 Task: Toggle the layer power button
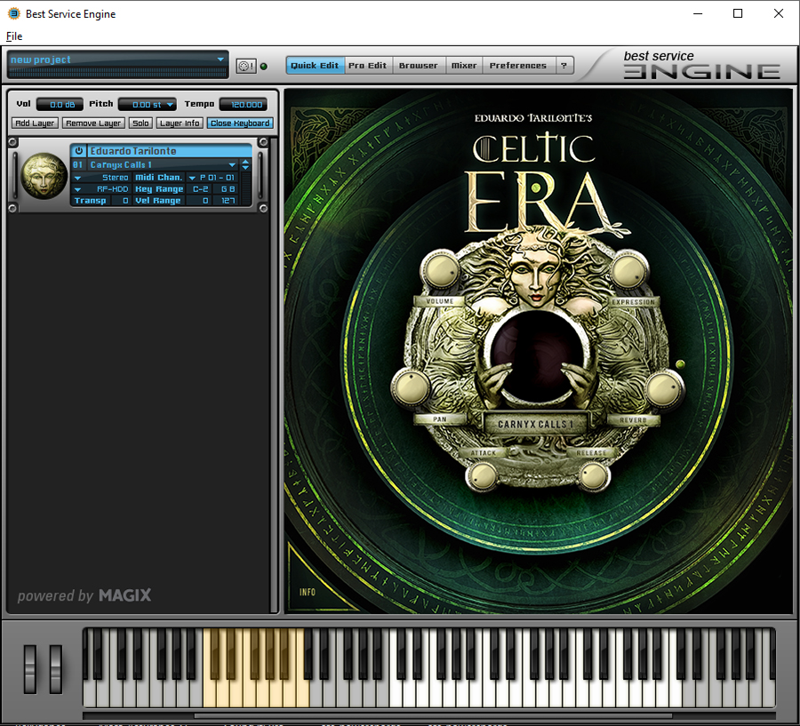(78, 151)
